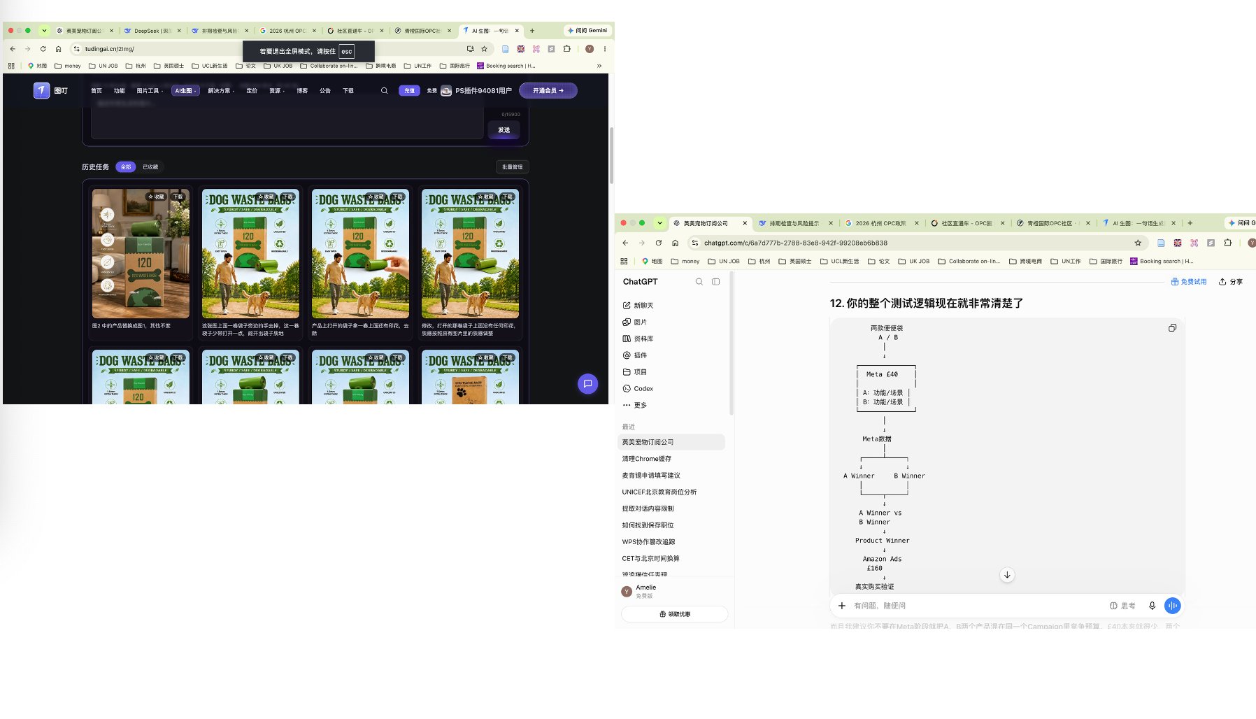1256x719 pixels.
Task: Click the 免费试用 link in ChatGPT header
Action: (x=1189, y=282)
